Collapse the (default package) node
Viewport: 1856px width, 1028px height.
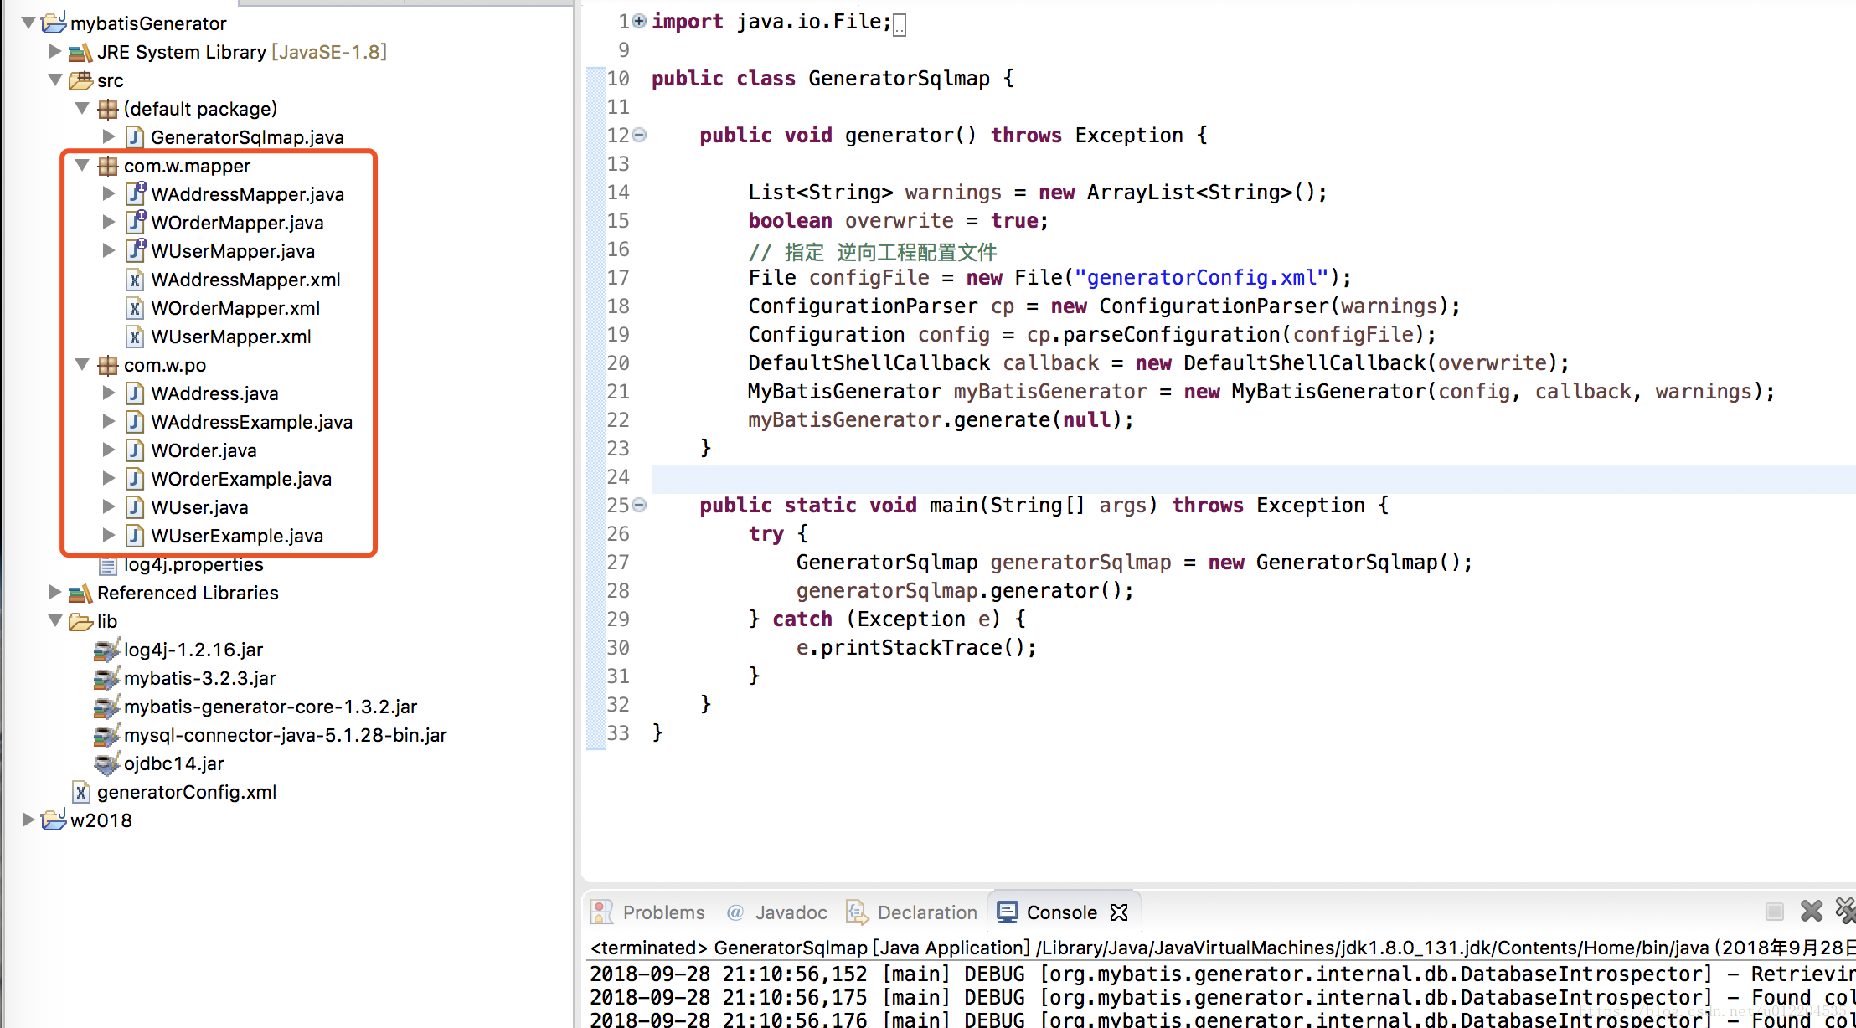coord(82,108)
